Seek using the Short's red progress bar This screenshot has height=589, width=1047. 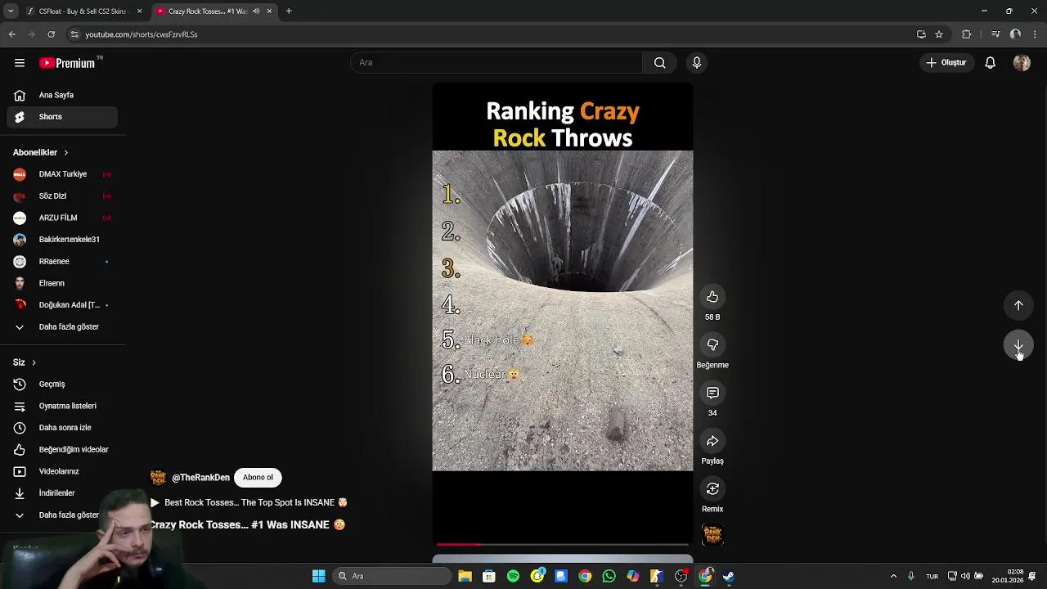pos(563,544)
